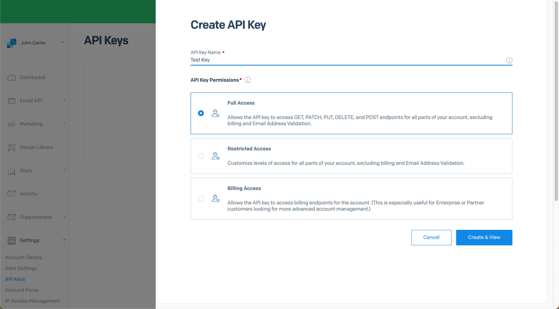
Task: Click the Stats sidebar label
Action: [26, 171]
